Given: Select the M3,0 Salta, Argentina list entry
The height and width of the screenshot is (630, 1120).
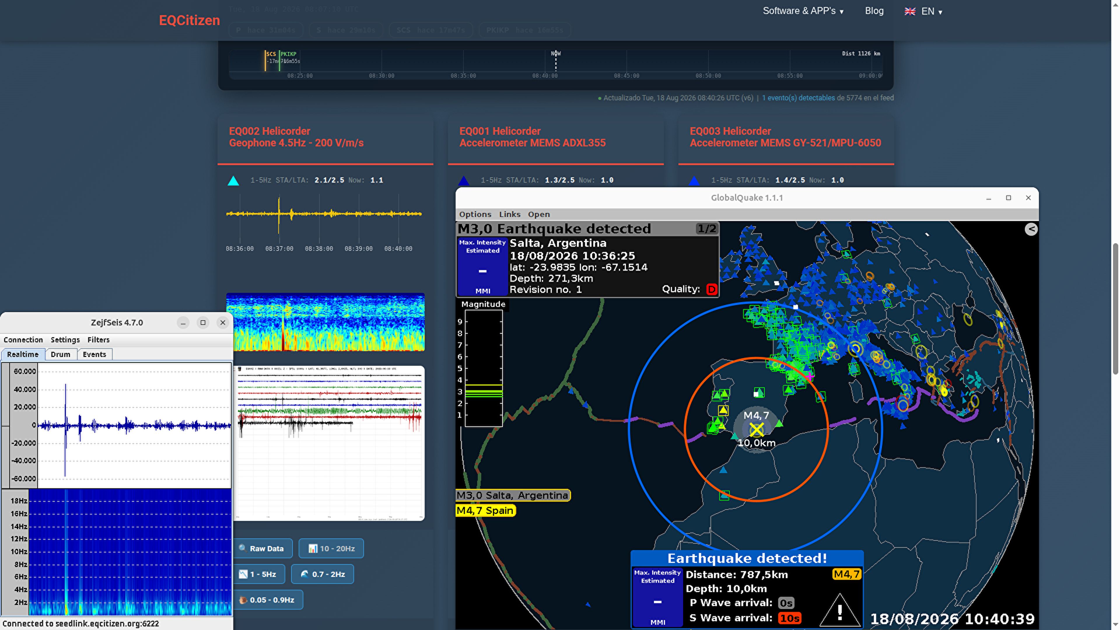Looking at the screenshot, I should (513, 495).
